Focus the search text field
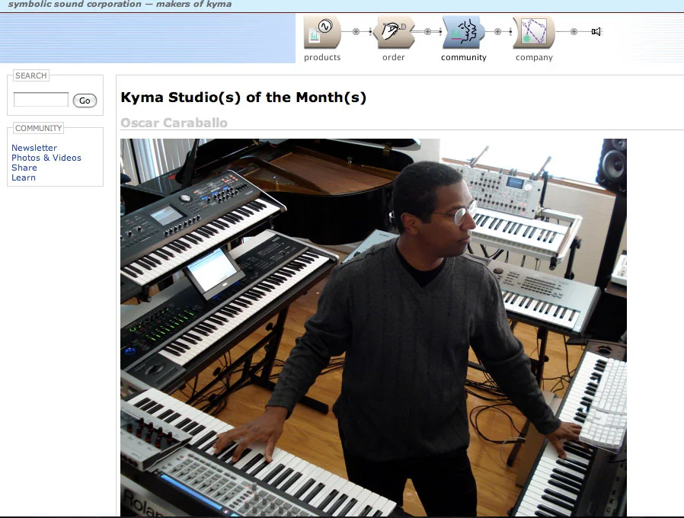684x518 pixels. pos(41,99)
